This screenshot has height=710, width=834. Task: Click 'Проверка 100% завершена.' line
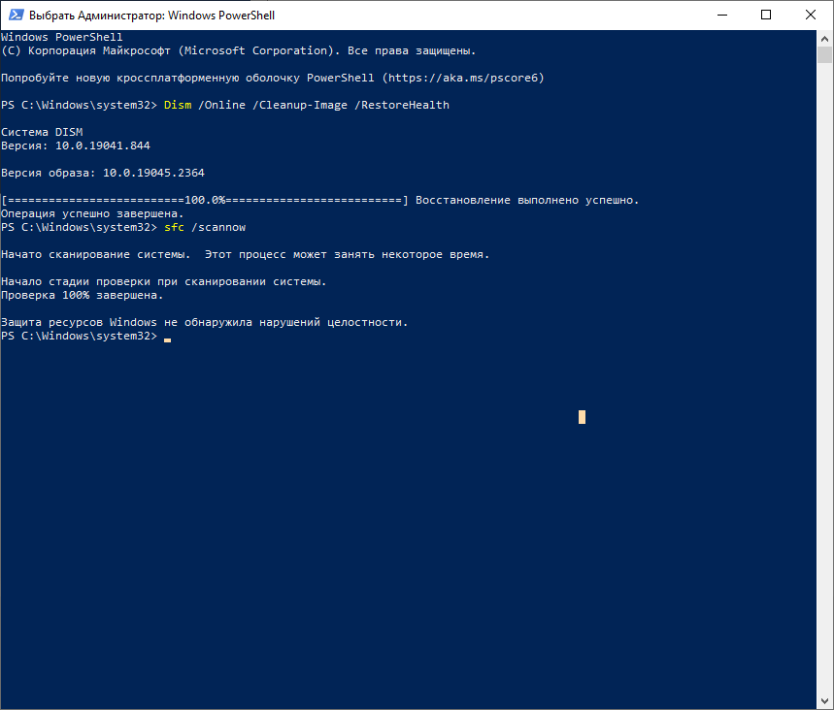pyautogui.click(x=83, y=295)
